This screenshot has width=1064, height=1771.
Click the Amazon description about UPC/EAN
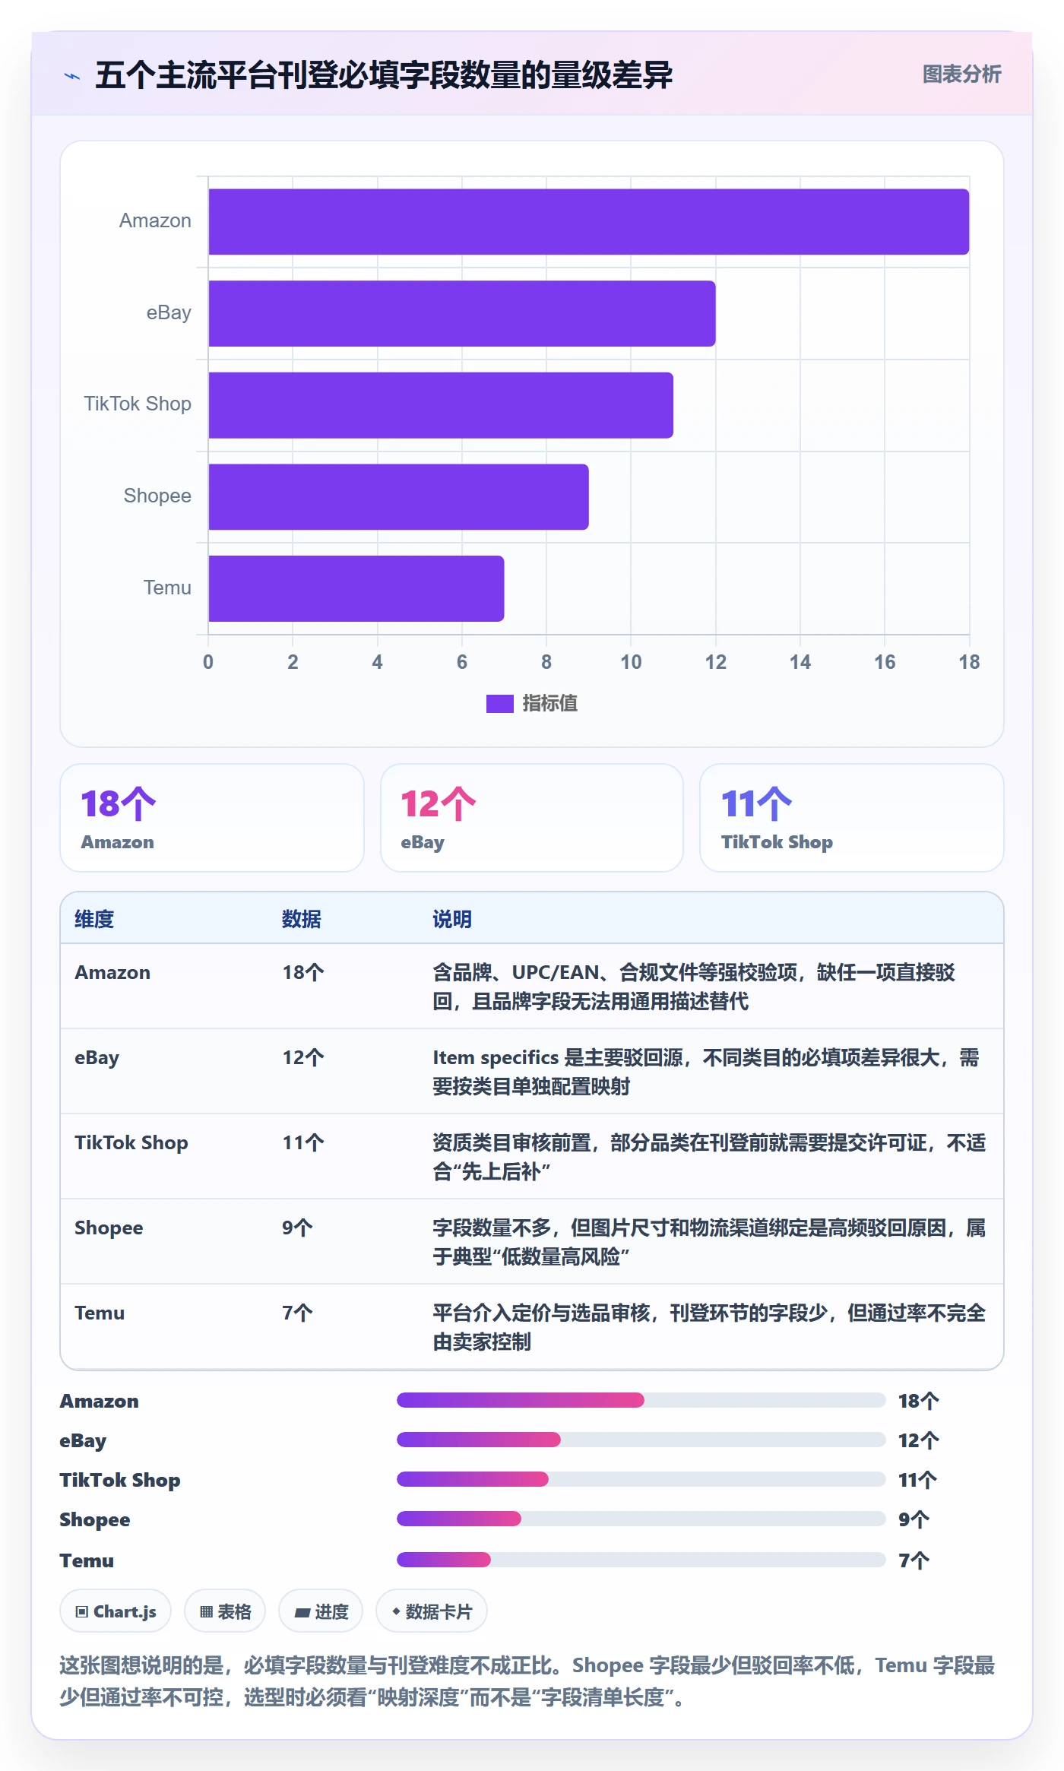[x=694, y=987]
